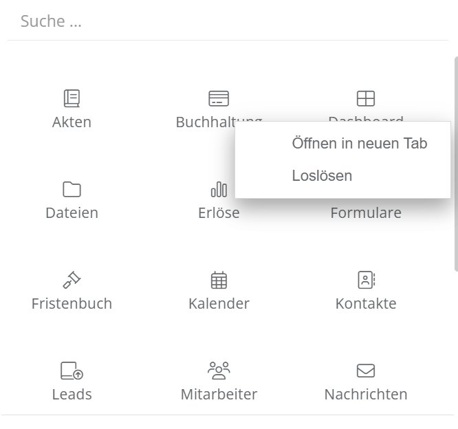The width and height of the screenshot is (458, 429).
Task: Click the Mitarbeiter text label
Action: tap(219, 395)
